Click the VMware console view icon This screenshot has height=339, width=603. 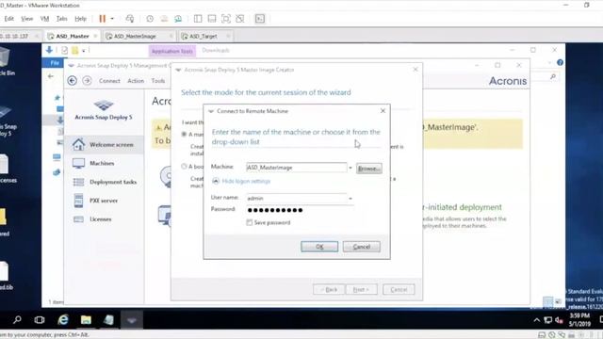pos(260,19)
